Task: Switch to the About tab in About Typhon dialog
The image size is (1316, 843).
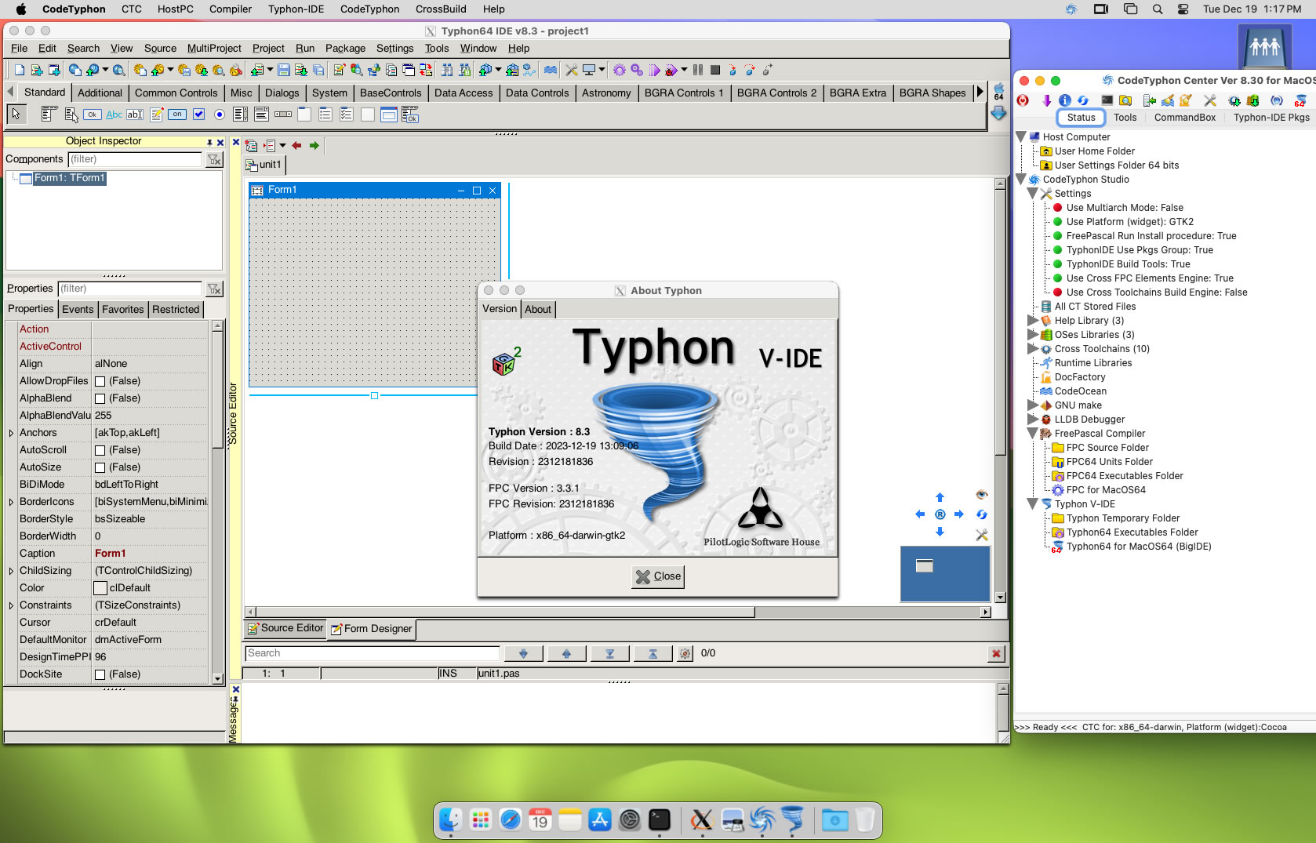Action: (x=538, y=310)
